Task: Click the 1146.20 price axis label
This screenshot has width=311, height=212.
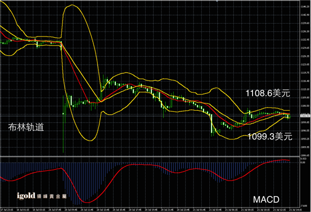Action: pos(305,7)
